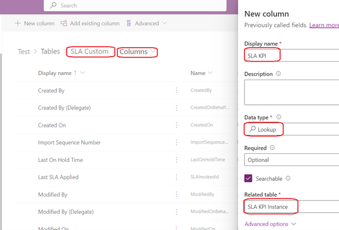The height and width of the screenshot is (230, 339).
Task: Open more options for Modified By row
Action: 176,194
